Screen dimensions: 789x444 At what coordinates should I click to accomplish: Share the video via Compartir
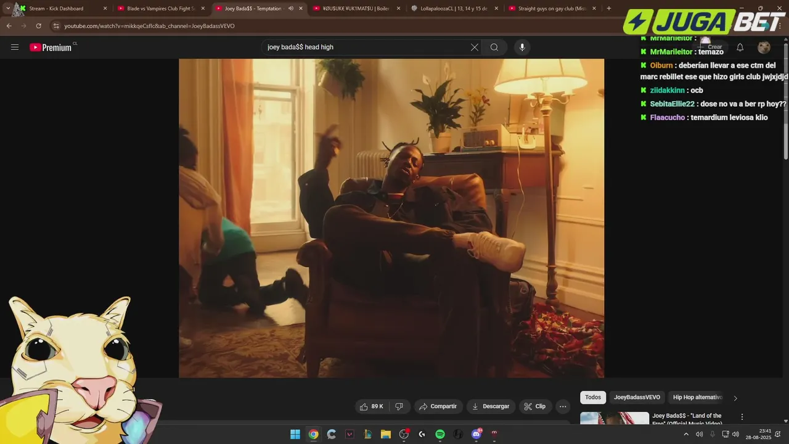[438, 406]
